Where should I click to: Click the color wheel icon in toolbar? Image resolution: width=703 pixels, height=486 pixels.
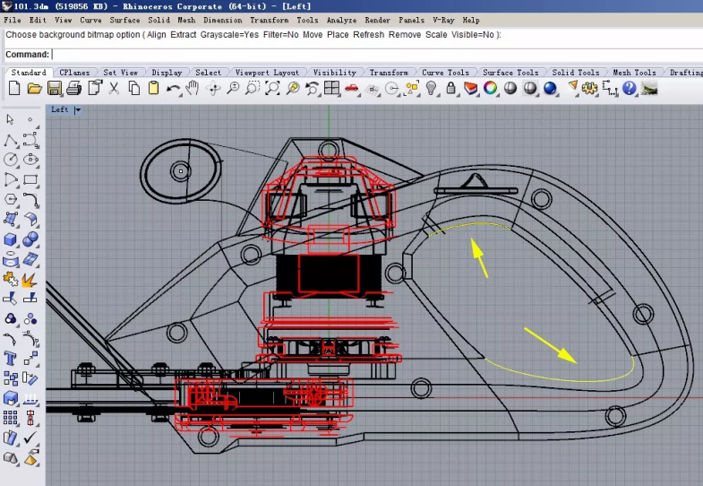pos(491,88)
